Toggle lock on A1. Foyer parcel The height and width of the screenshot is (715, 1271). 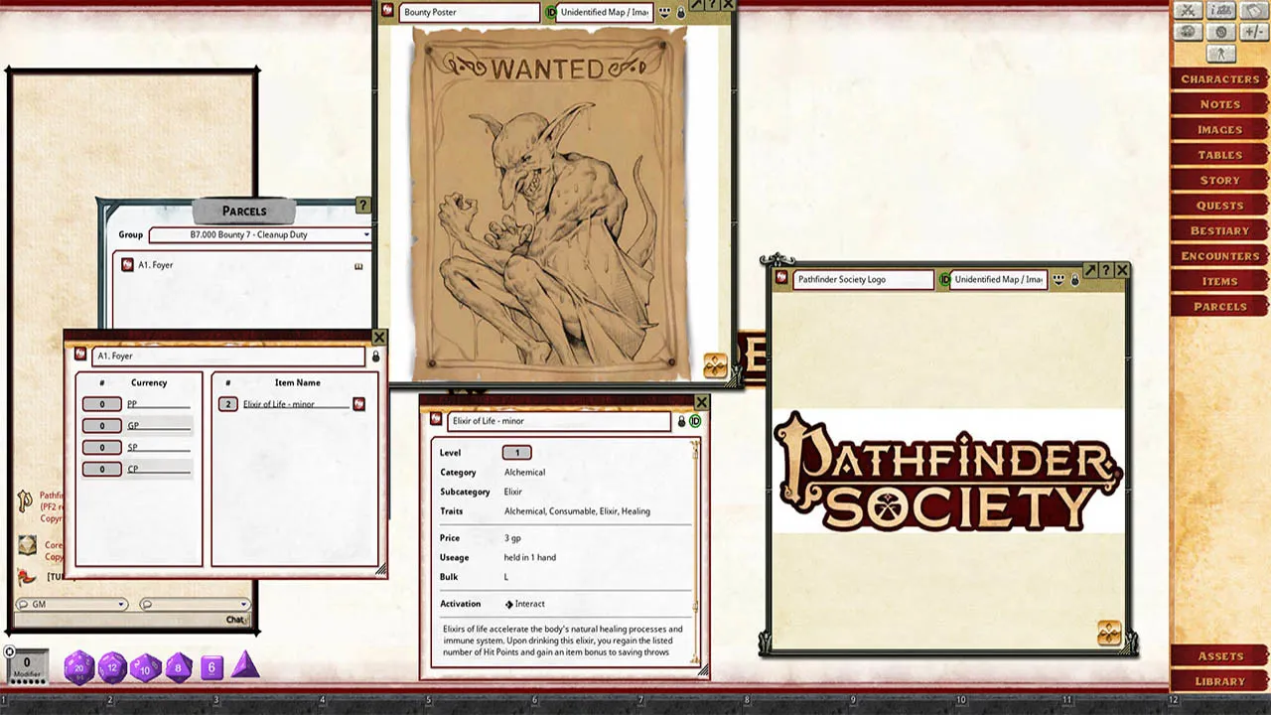click(x=375, y=356)
